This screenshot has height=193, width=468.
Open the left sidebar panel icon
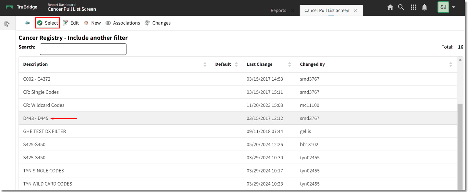[x=6, y=24]
